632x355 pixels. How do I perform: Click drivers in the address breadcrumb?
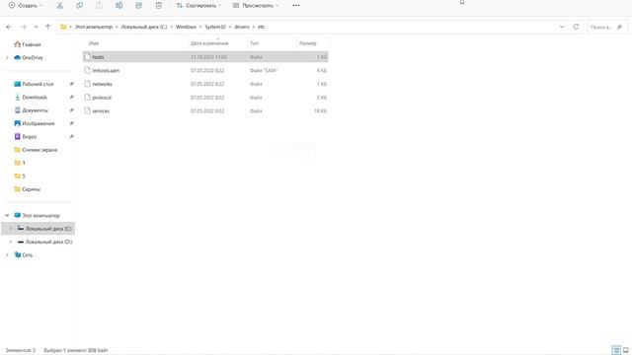242,27
